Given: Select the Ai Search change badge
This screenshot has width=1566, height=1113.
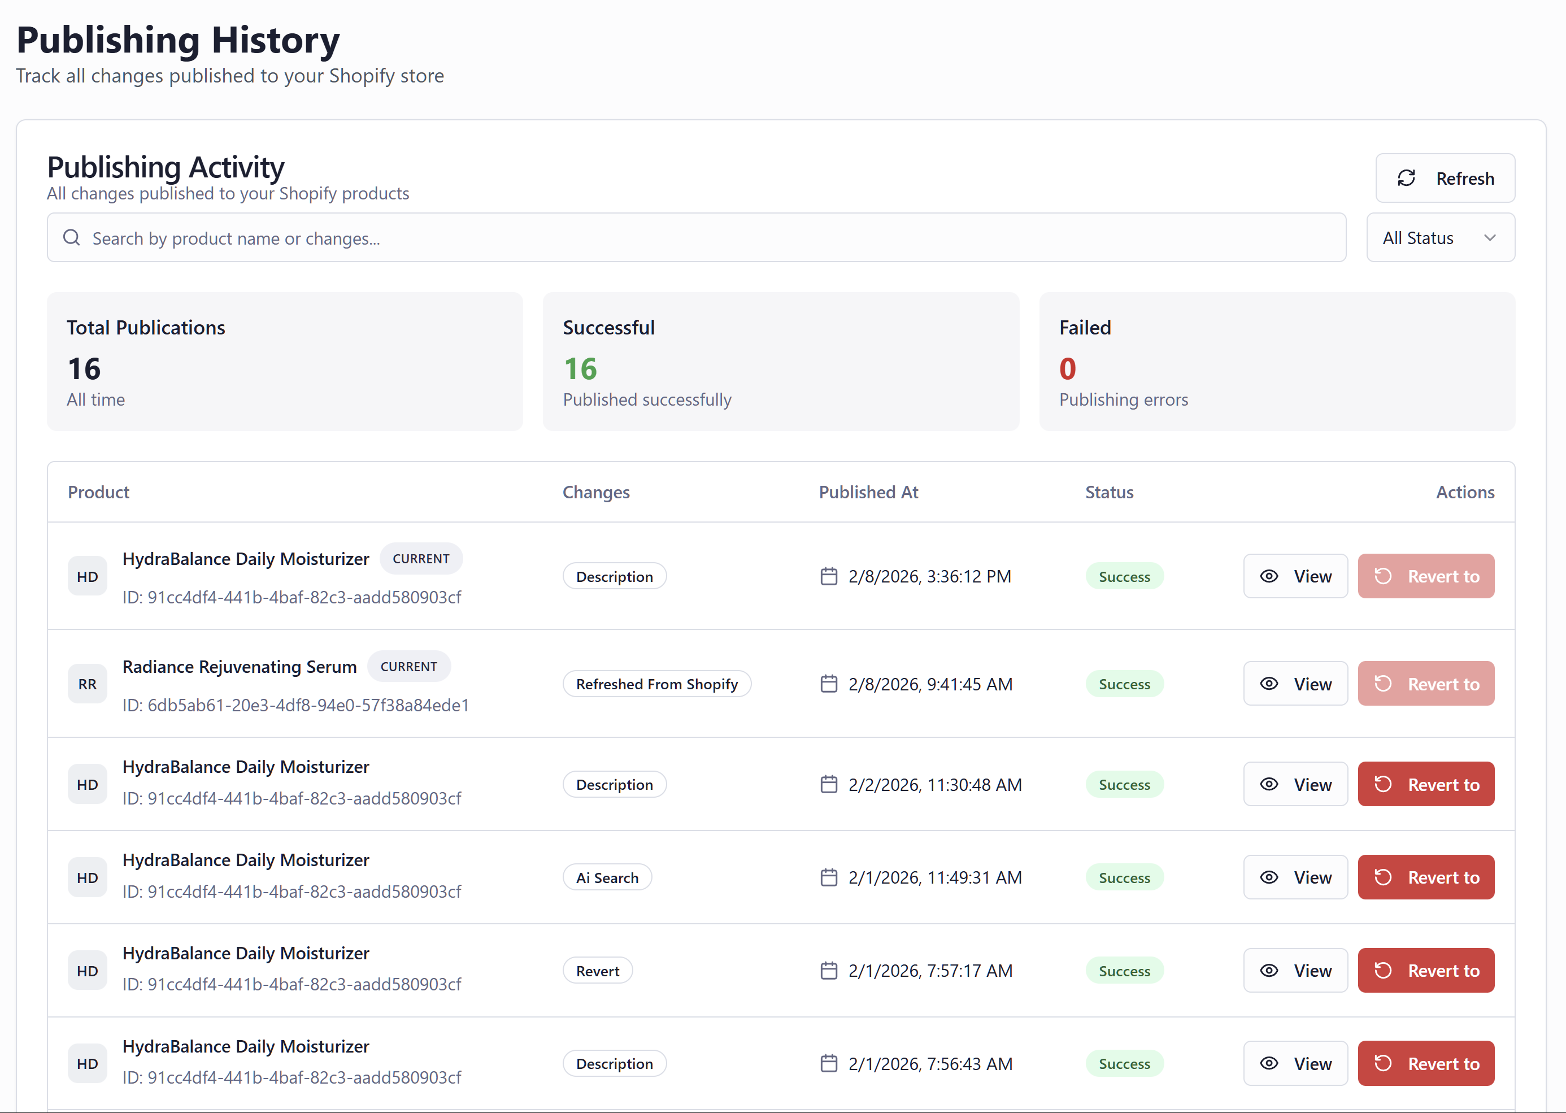Looking at the screenshot, I should click(607, 877).
